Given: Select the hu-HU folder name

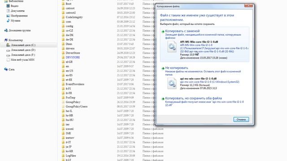Looking at the screenshot, I should [70, 120].
